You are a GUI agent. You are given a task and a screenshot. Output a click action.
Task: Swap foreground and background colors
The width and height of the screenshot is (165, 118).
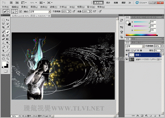pyautogui.click(x=8, y=62)
